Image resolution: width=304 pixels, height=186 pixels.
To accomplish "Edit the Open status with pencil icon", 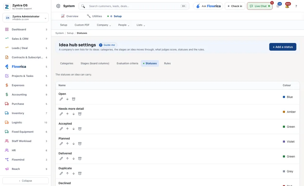I will [x=61, y=99].
